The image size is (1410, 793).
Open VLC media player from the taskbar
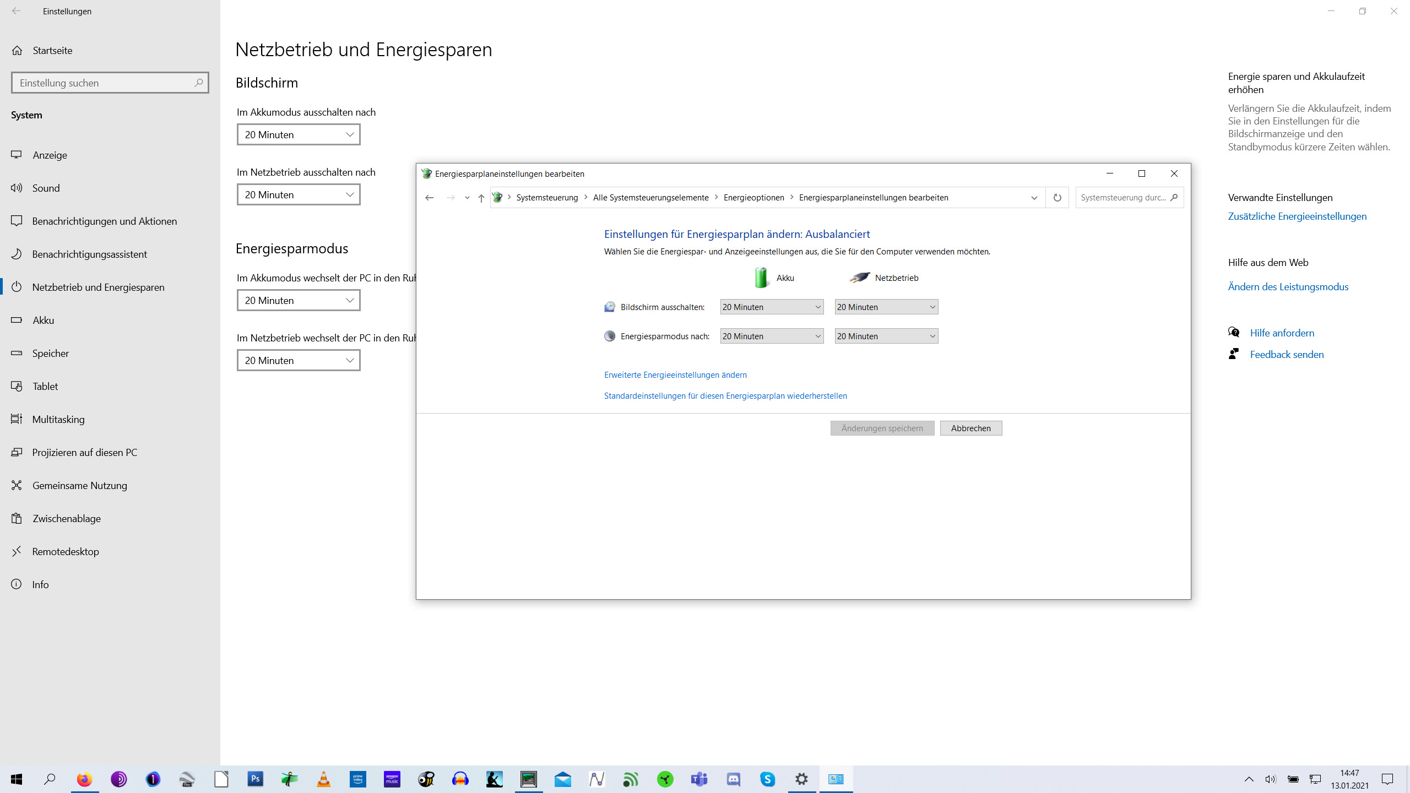click(324, 779)
